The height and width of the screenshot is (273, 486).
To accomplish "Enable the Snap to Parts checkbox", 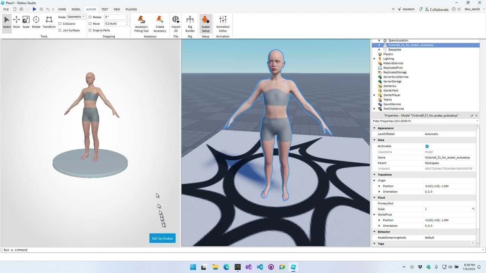I will [90, 30].
